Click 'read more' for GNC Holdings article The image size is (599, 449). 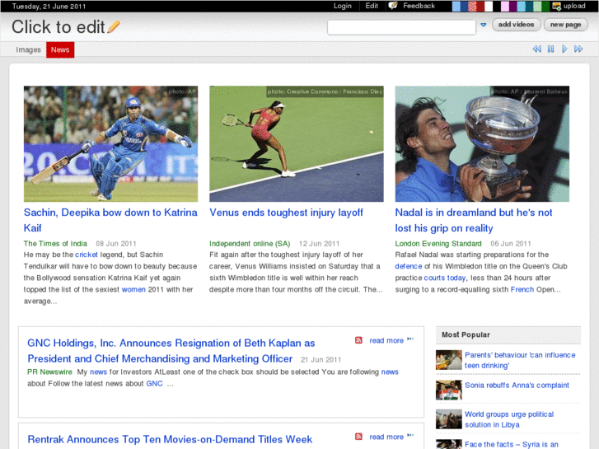coord(386,340)
